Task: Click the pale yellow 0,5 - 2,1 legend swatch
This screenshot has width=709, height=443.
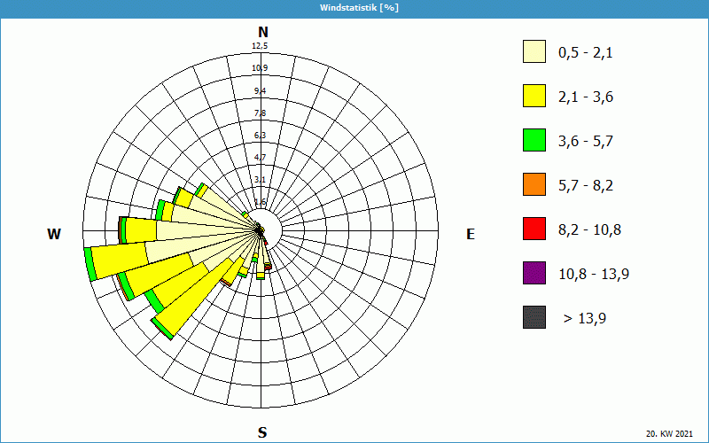Action: pyautogui.click(x=534, y=51)
